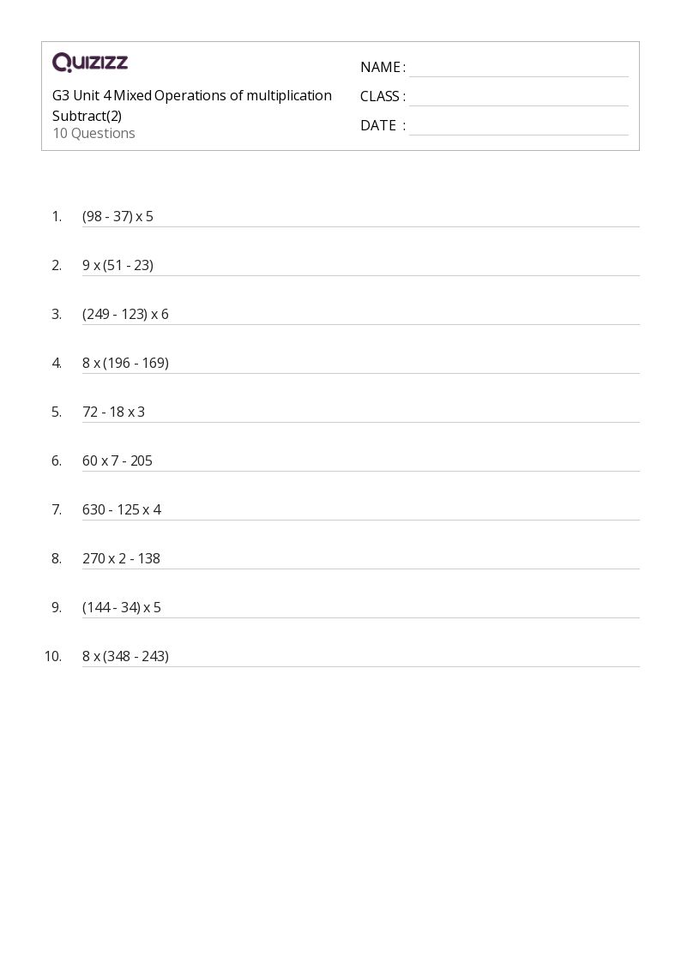
Task: Select the expression 630 - 125 x 4
Action: click(122, 510)
